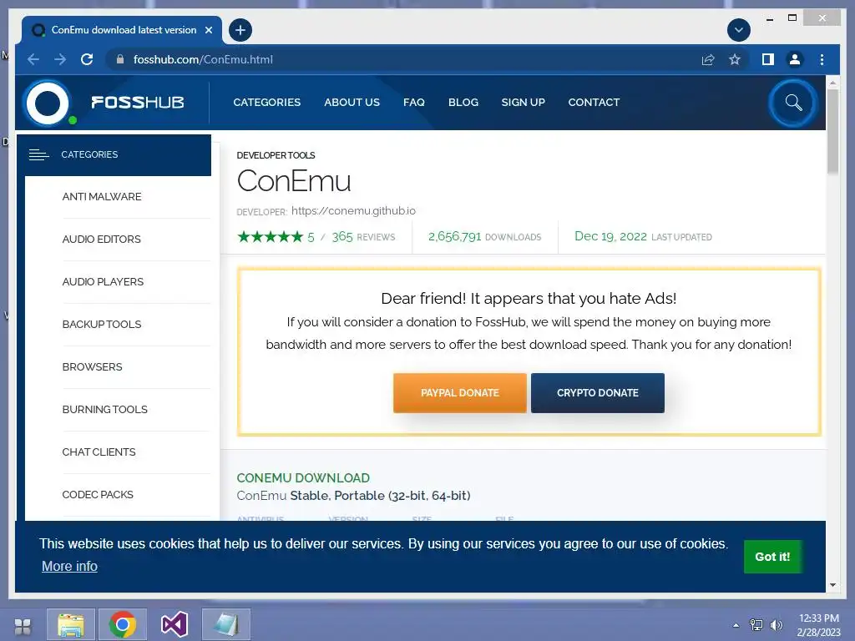Click the page vertical scrollbar thumb
The height and width of the screenshot is (641, 855).
click(x=832, y=131)
